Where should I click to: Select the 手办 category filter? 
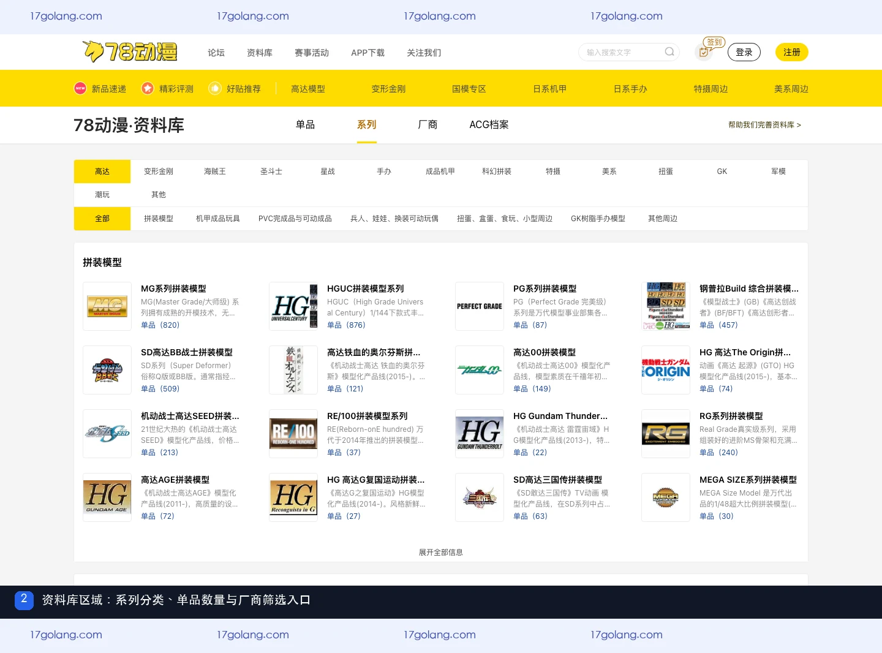click(384, 172)
